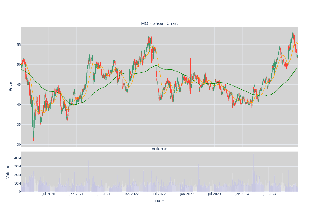Click the 40 price tick label
The width and height of the screenshot is (319, 213).
coord(19,105)
